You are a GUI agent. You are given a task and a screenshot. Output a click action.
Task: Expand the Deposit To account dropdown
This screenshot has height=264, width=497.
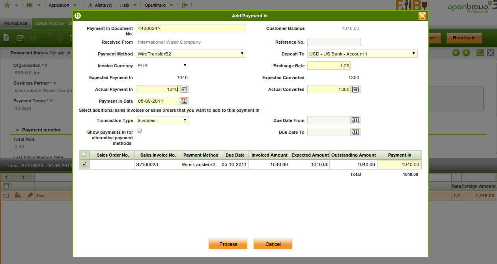(x=362, y=54)
